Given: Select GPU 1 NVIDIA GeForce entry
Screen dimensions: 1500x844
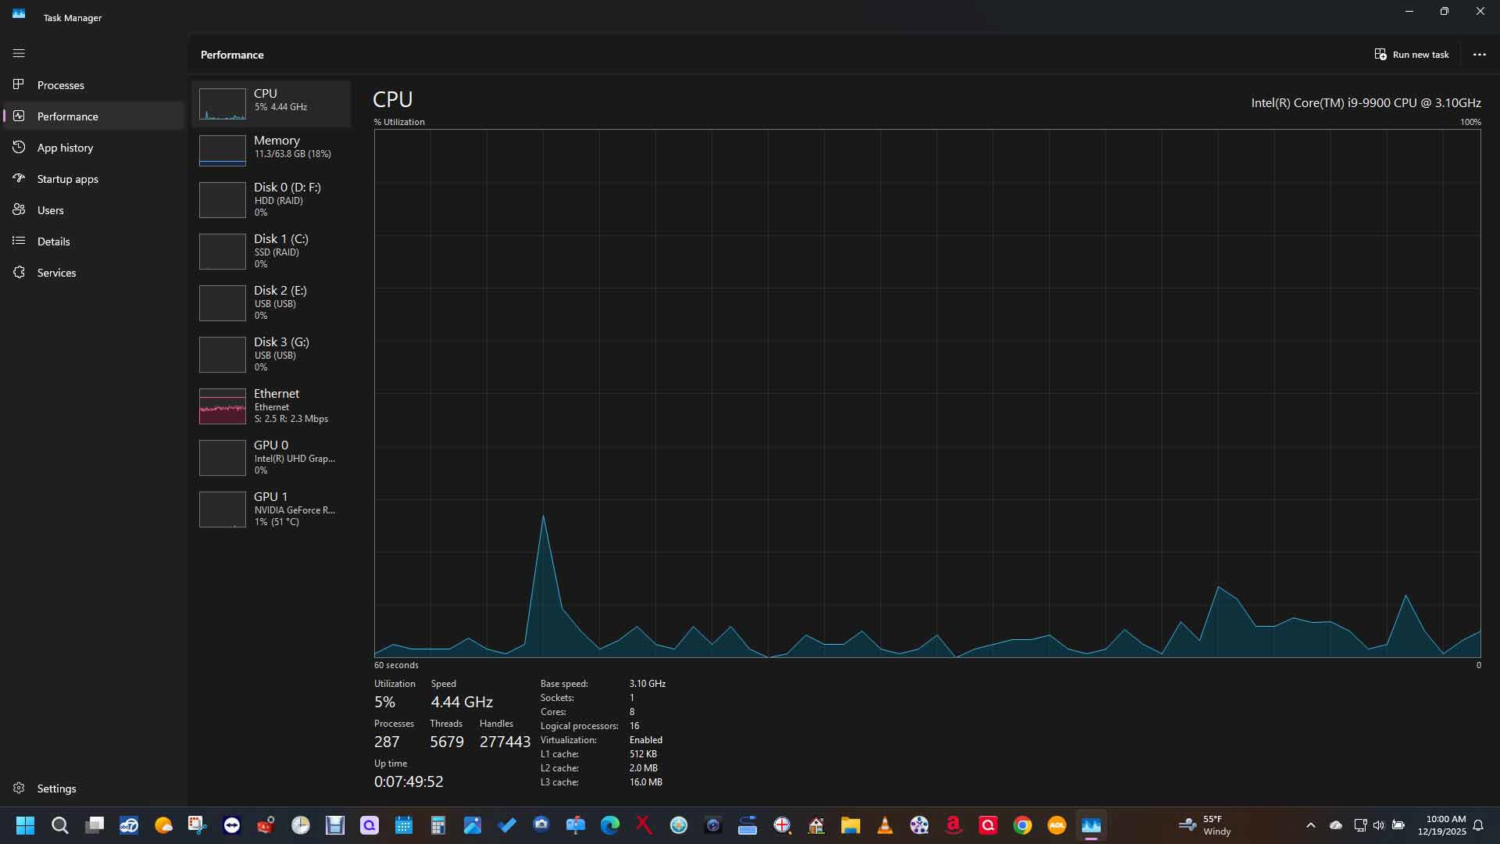Looking at the screenshot, I should 271,509.
